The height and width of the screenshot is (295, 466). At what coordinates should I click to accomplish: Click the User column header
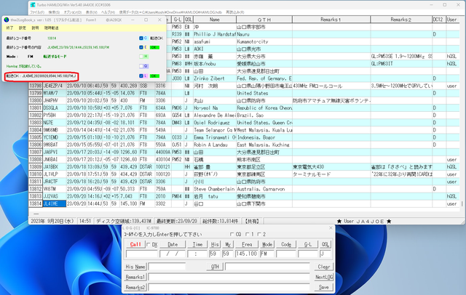pos(452,20)
